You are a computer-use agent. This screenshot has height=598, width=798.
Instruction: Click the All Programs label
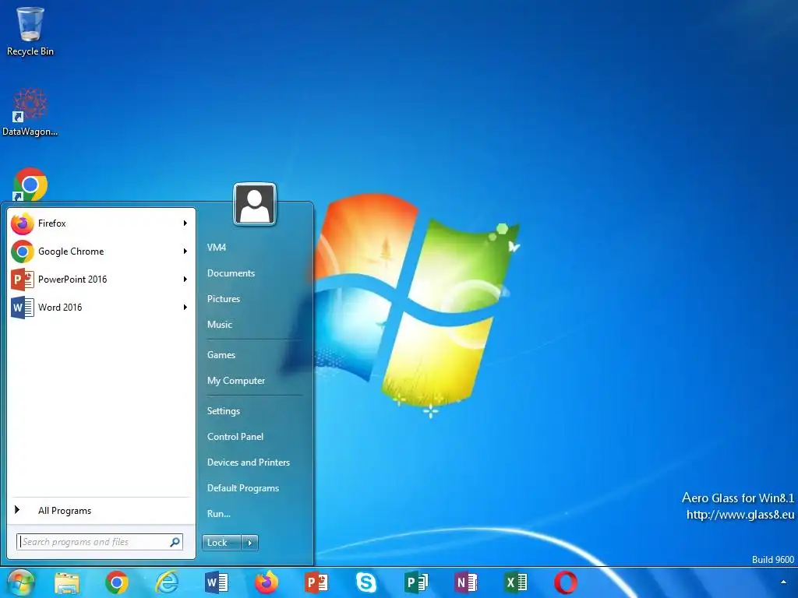pyautogui.click(x=65, y=511)
